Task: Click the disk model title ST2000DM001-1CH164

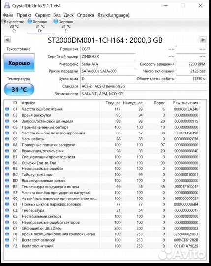Action: tap(86, 40)
